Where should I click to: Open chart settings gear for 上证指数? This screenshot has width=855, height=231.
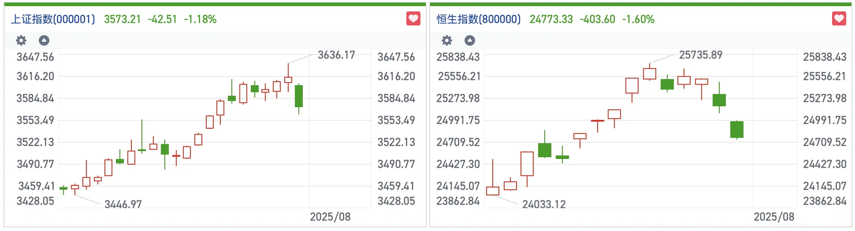coord(21,41)
